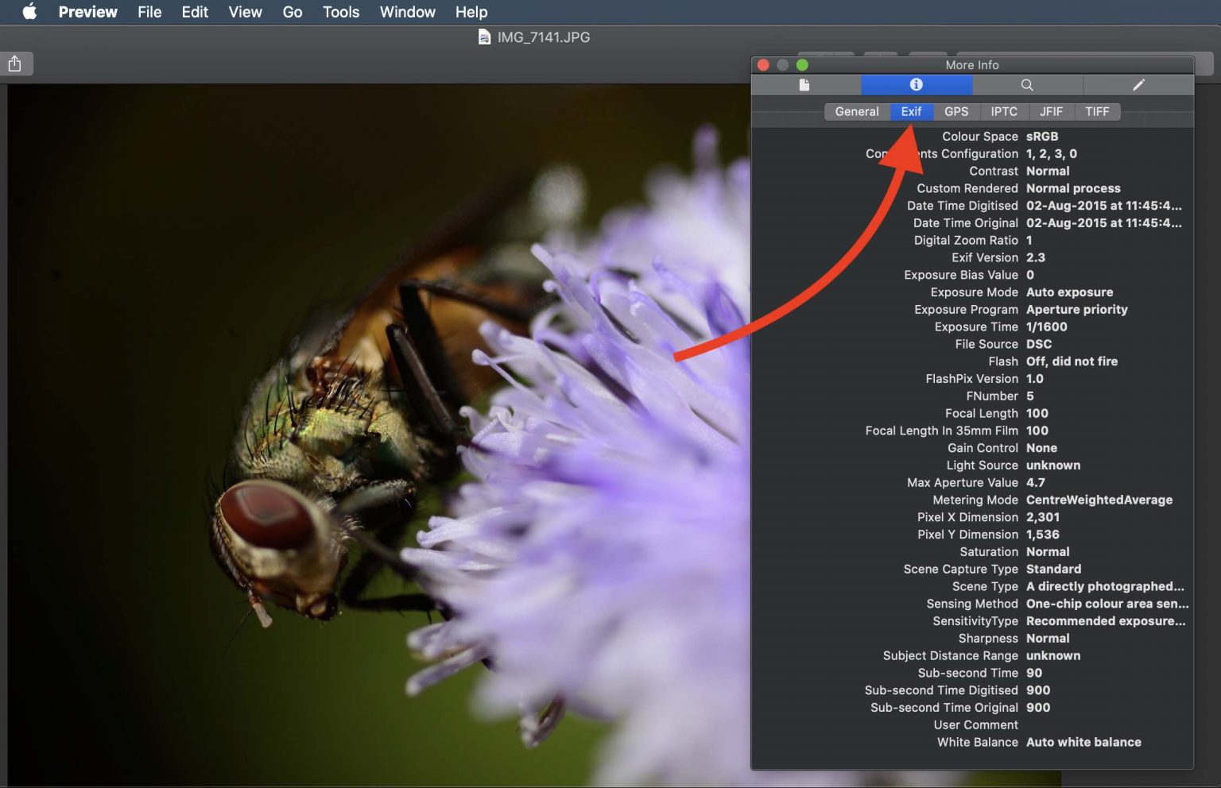Open the Window menu
The image size is (1221, 788).
(407, 12)
